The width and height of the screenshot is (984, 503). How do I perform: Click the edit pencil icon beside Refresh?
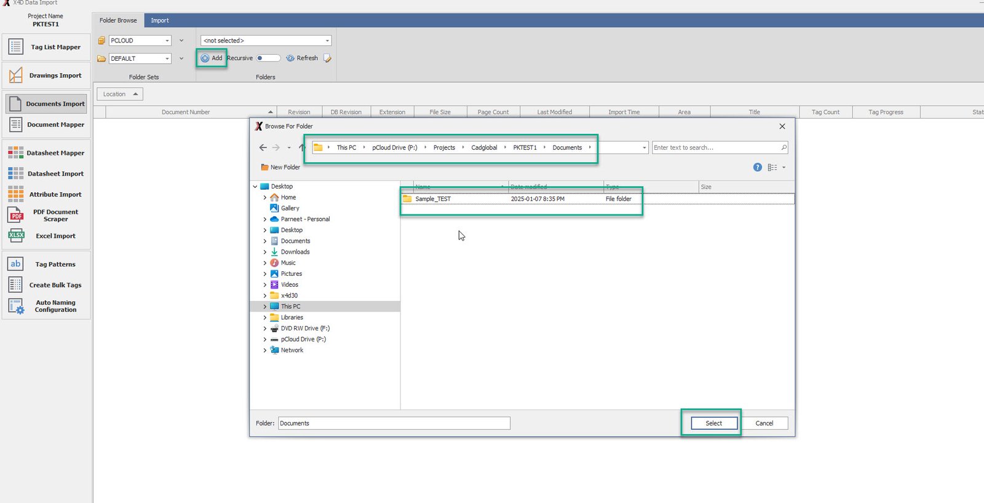[x=328, y=58]
